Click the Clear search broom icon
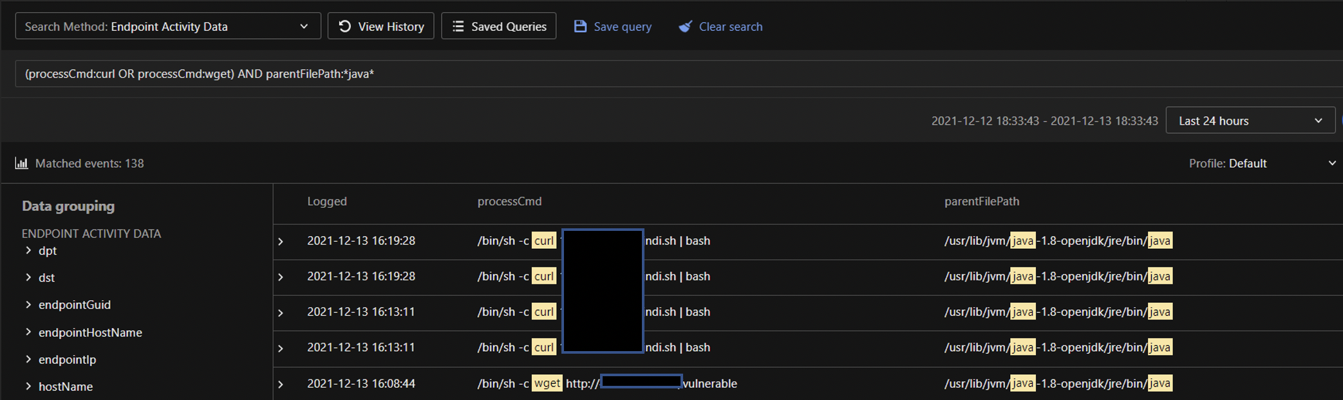 (686, 26)
